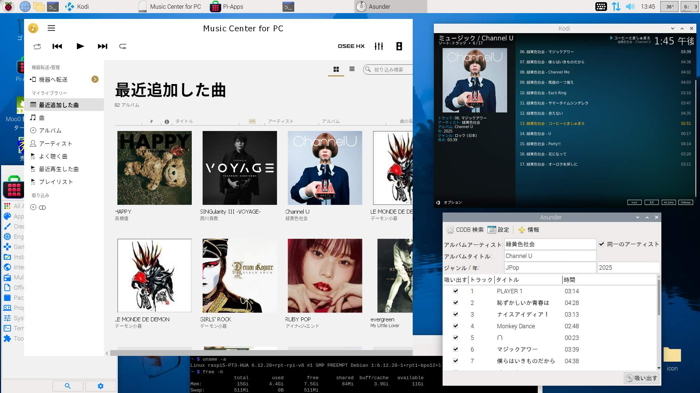
Task: Select track 15 Party!! in Kodi
Action: pyautogui.click(x=605, y=144)
